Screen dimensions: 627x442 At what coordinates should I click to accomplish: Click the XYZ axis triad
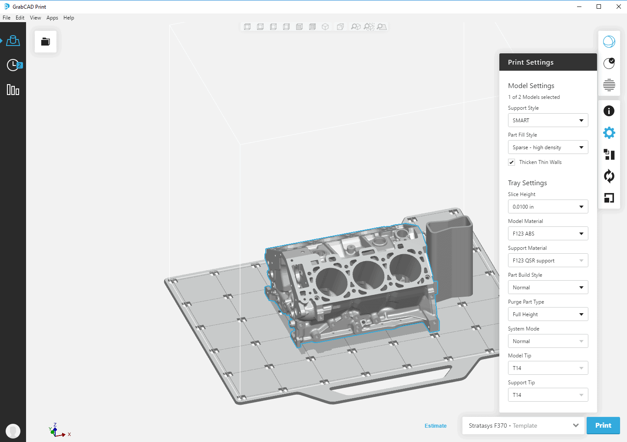pyautogui.click(x=59, y=430)
